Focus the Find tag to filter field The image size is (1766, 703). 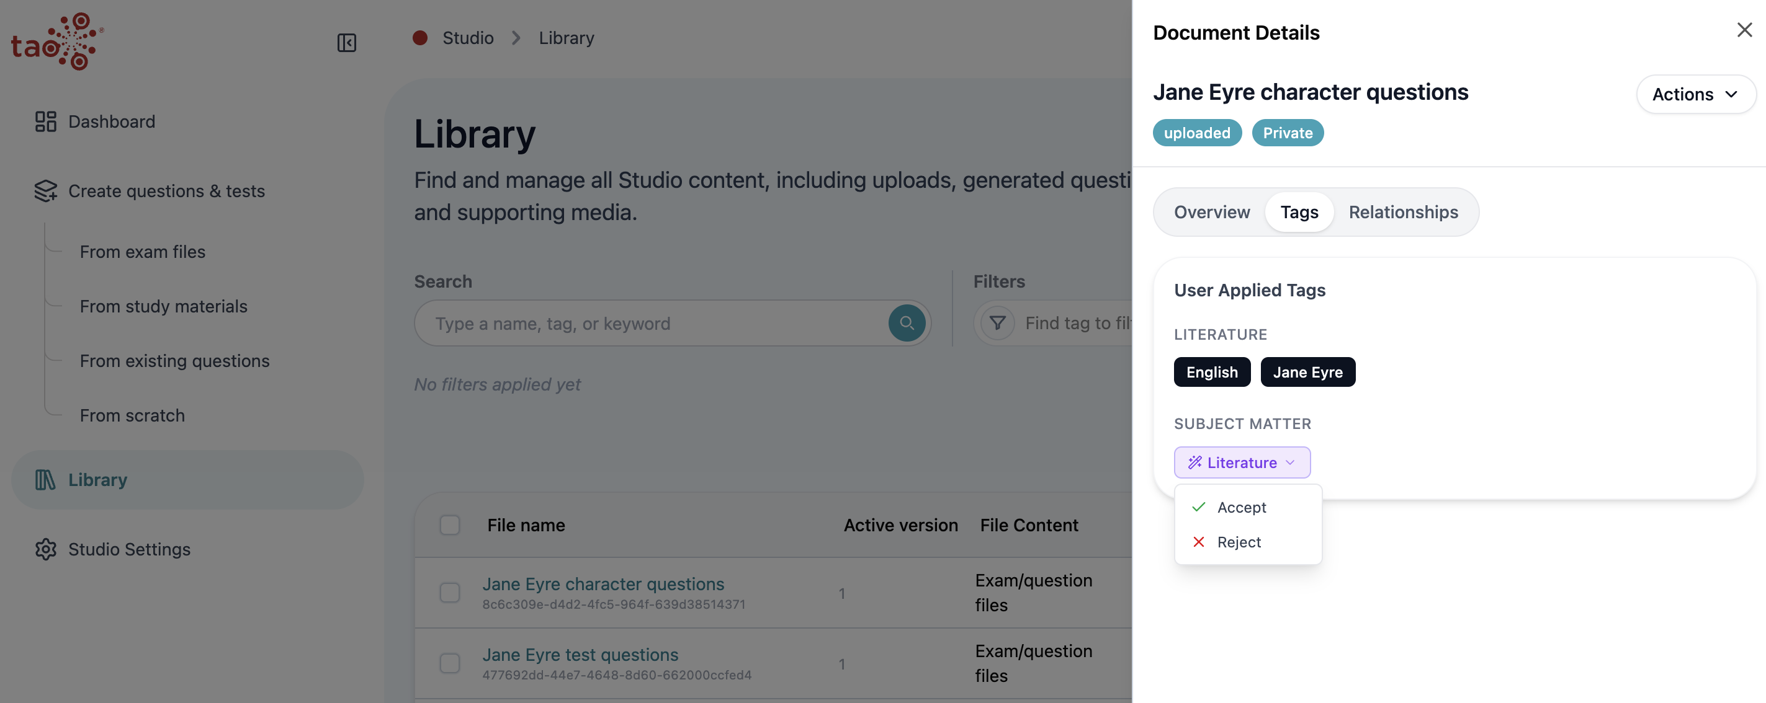coord(1078,323)
